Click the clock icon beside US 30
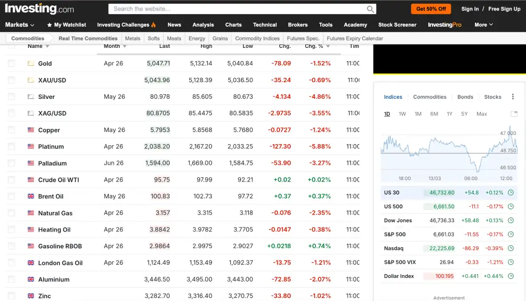526x301 pixels. [x=510, y=193]
